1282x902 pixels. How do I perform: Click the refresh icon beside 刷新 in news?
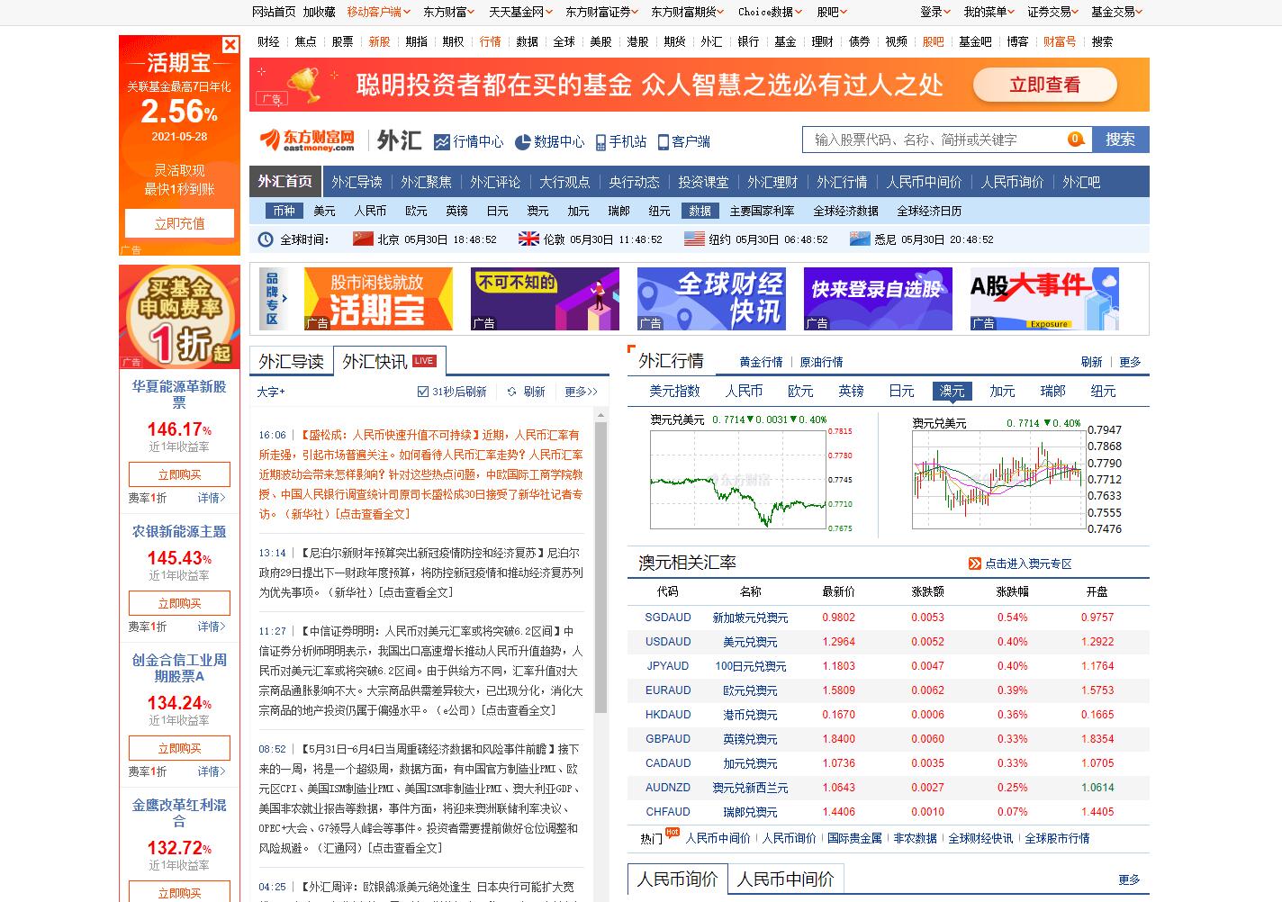[x=511, y=392]
